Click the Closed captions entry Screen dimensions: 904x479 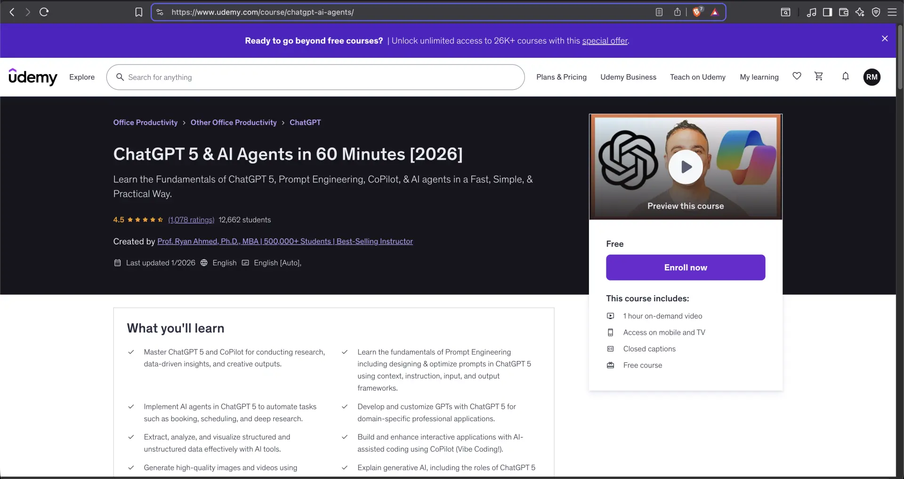pos(649,349)
